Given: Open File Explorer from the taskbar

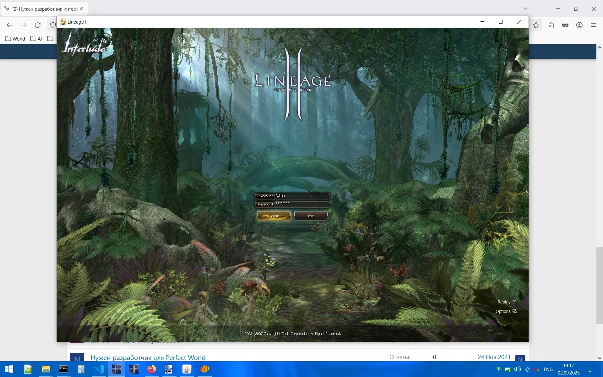Looking at the screenshot, I should 46,369.
